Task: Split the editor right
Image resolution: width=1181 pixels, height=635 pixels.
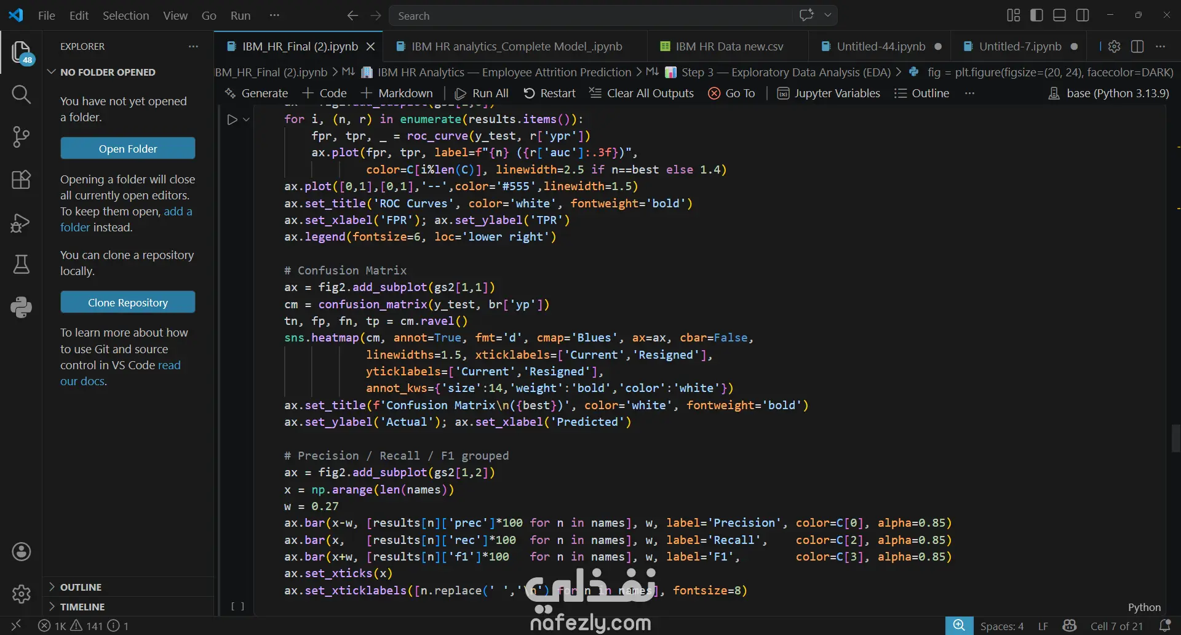Action: [x=1137, y=46]
